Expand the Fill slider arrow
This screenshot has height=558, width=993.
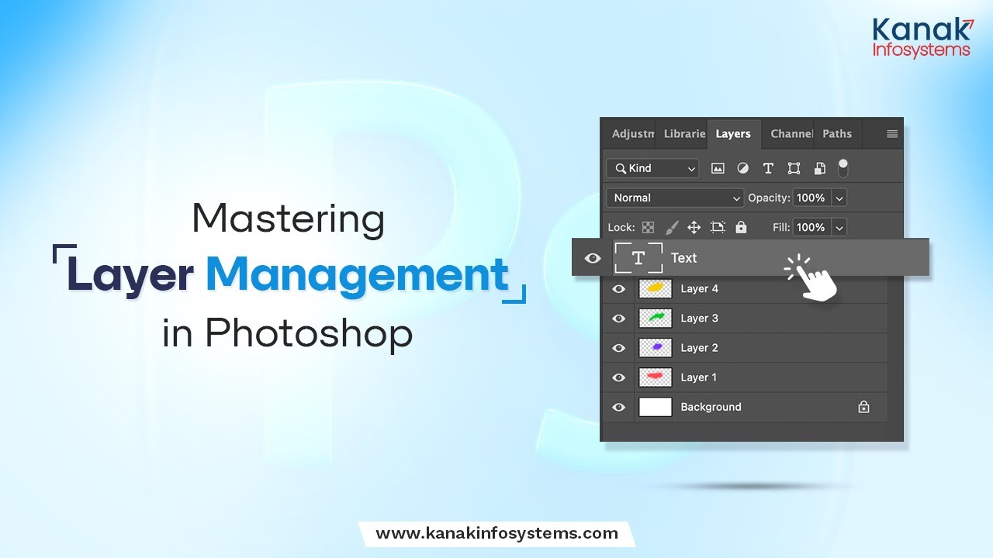click(x=839, y=227)
